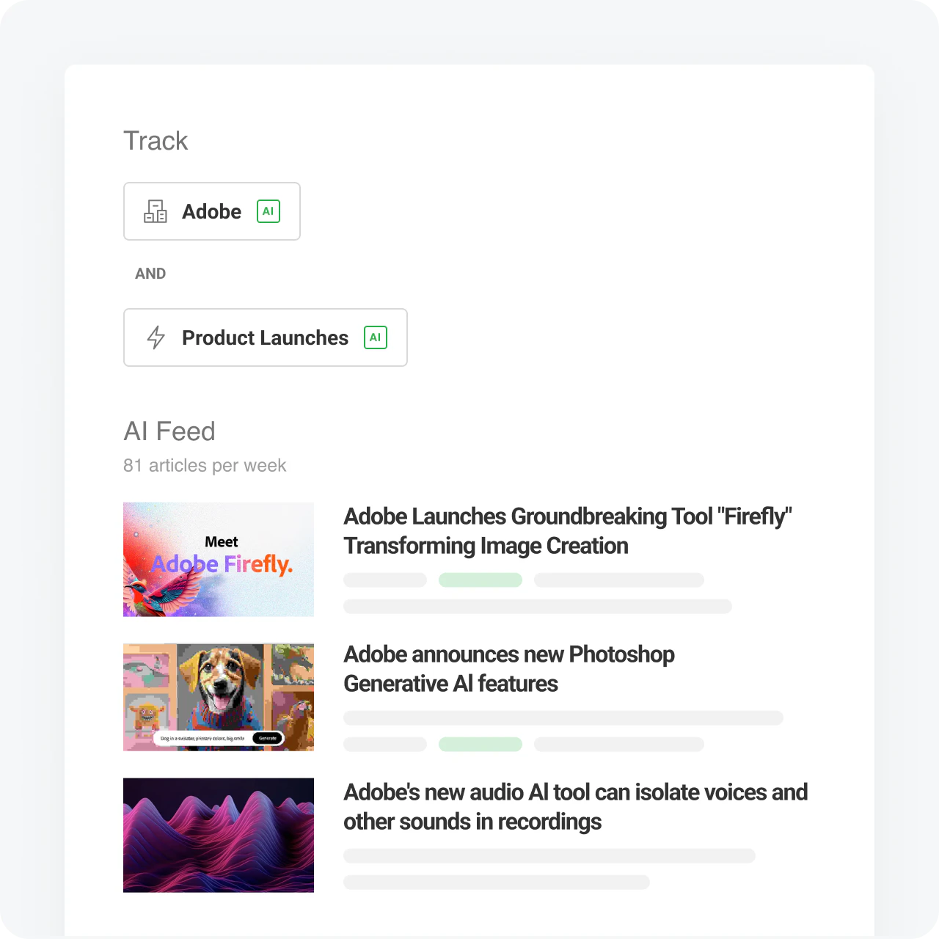Image resolution: width=939 pixels, height=939 pixels.
Task: Click the AI Feed heading
Action: (x=169, y=431)
